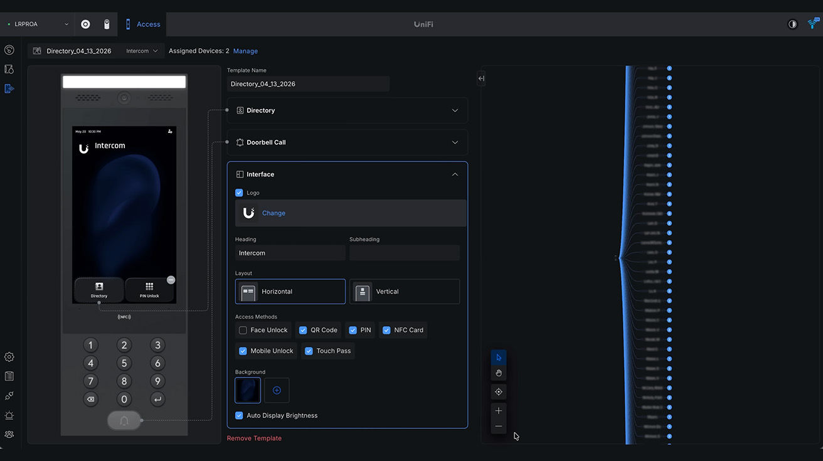Zoom in with the plus button

[499, 411]
